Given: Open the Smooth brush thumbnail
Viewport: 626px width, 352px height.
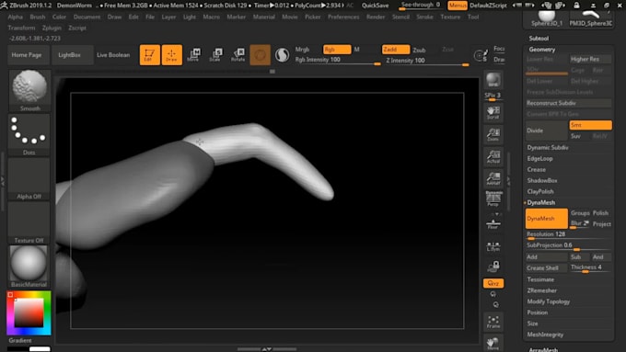Looking at the screenshot, I should (x=29, y=90).
